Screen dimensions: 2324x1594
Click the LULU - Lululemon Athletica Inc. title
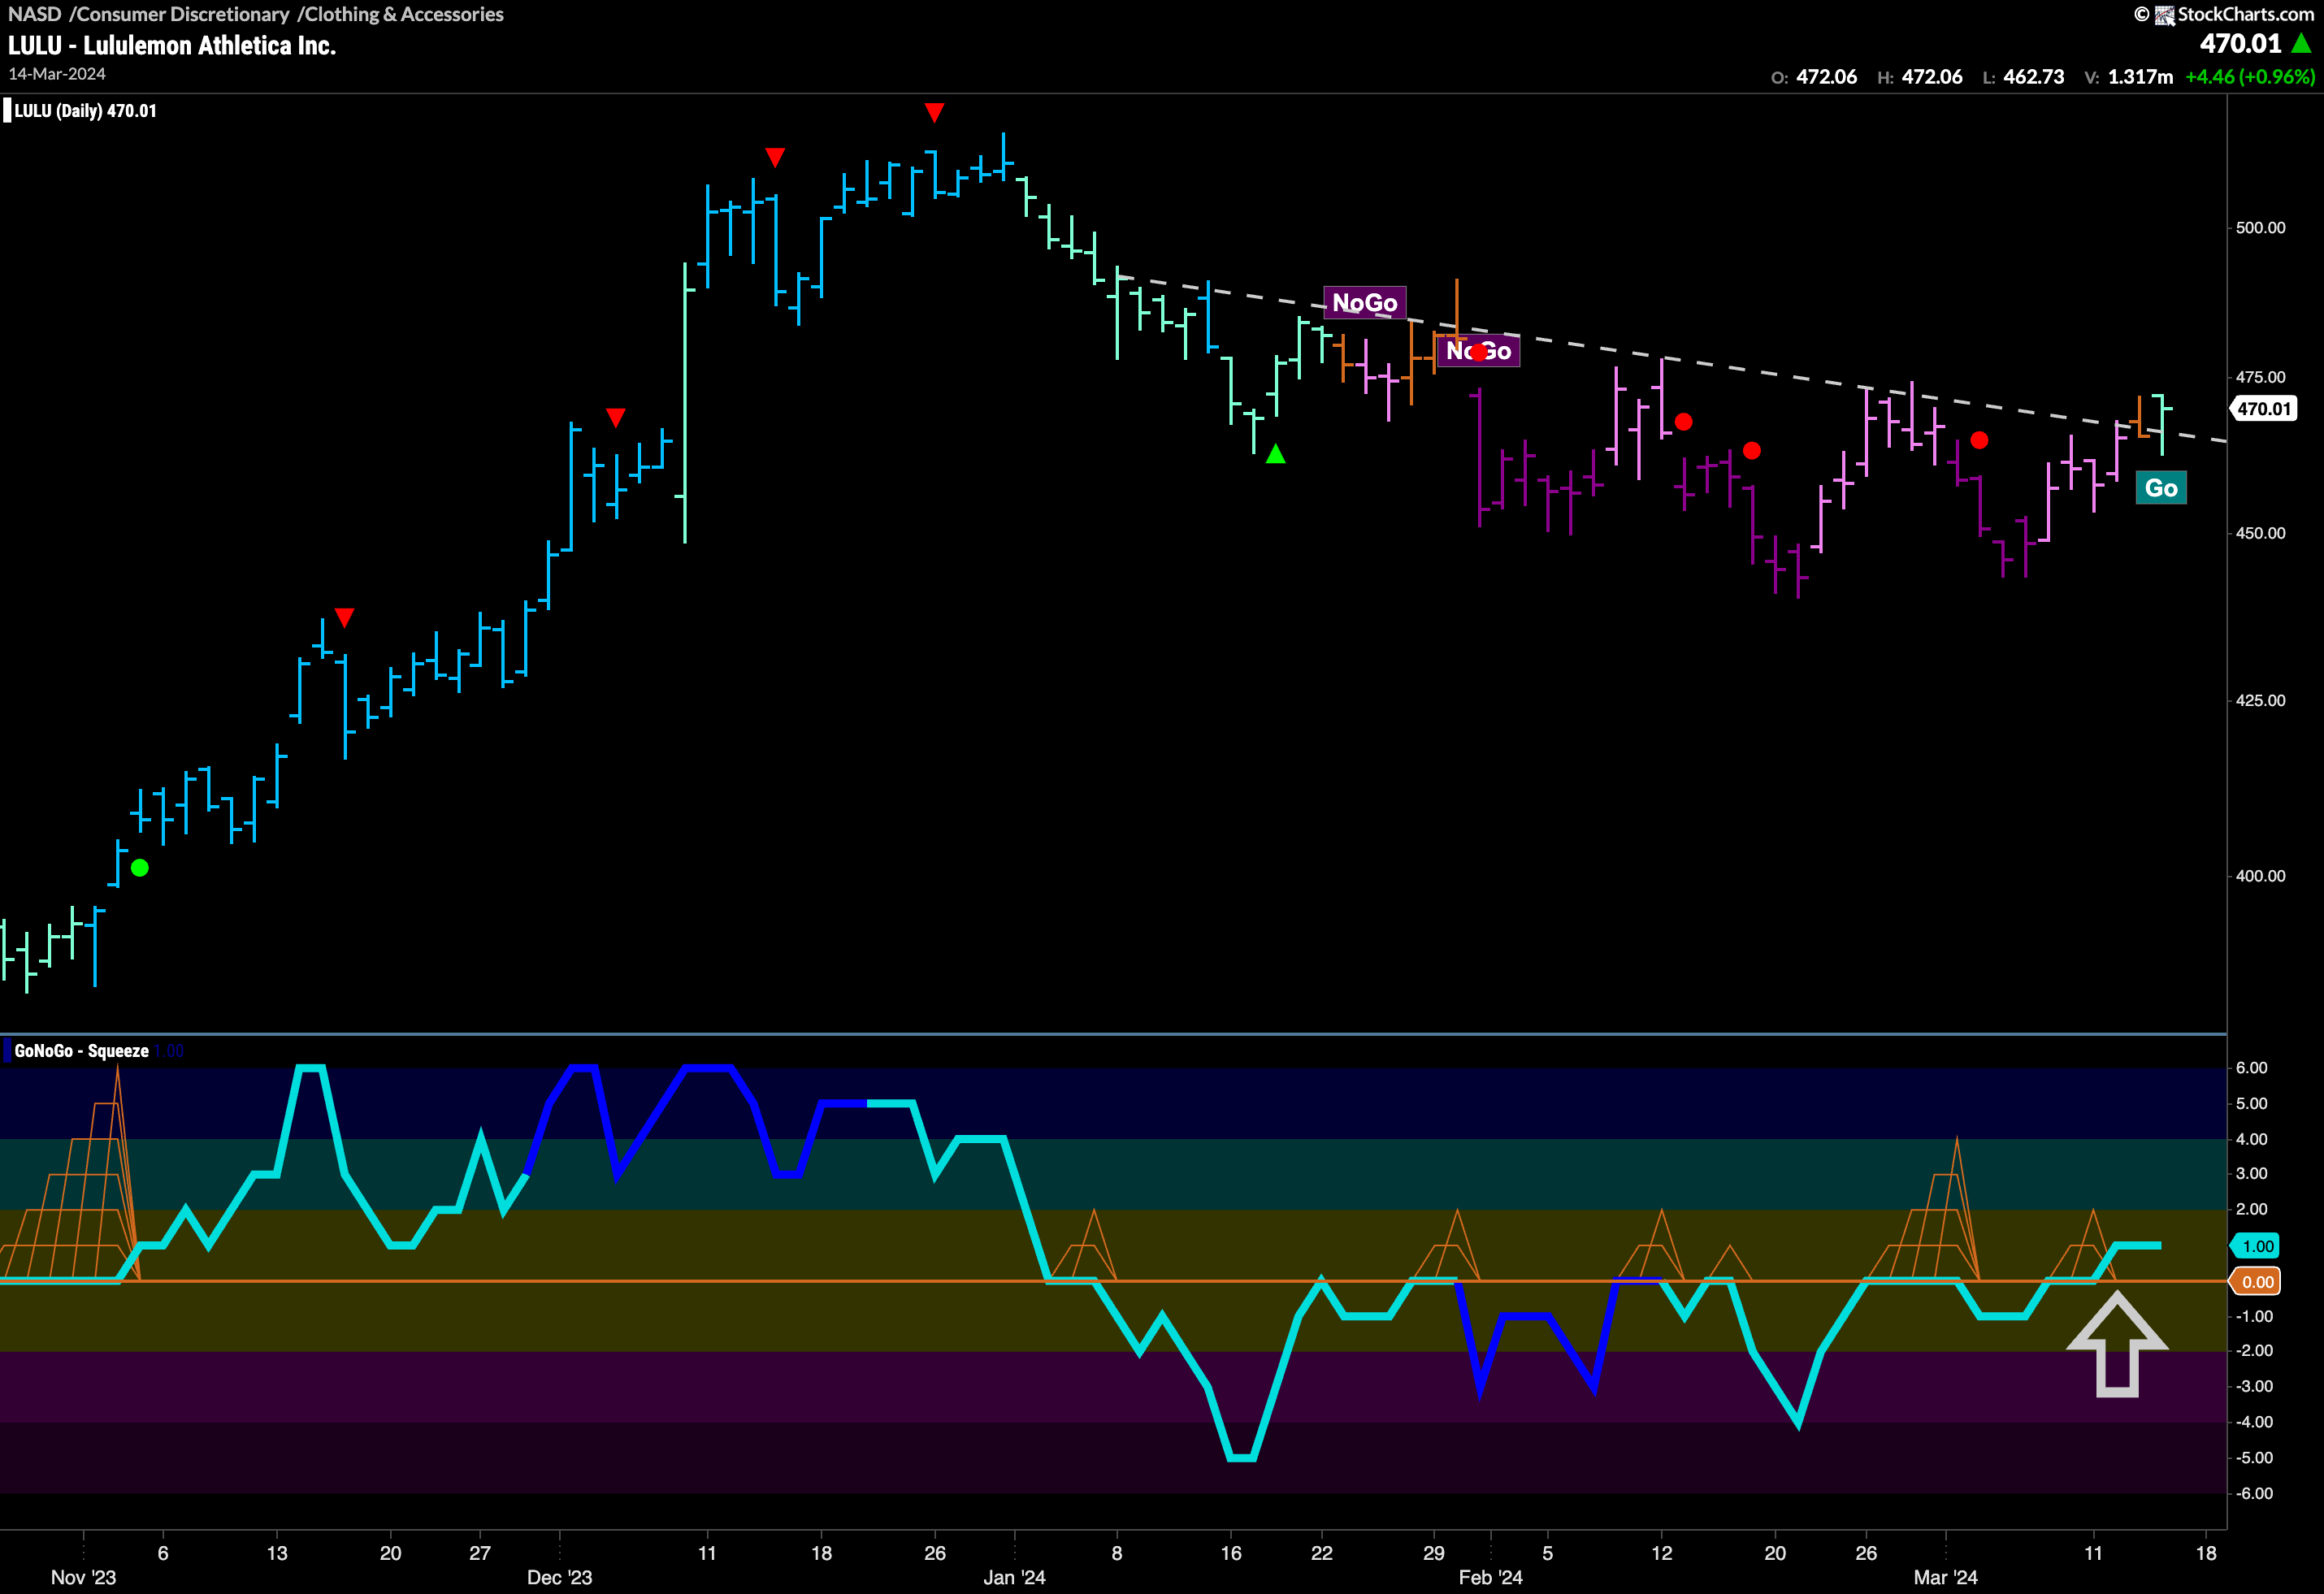tap(172, 45)
